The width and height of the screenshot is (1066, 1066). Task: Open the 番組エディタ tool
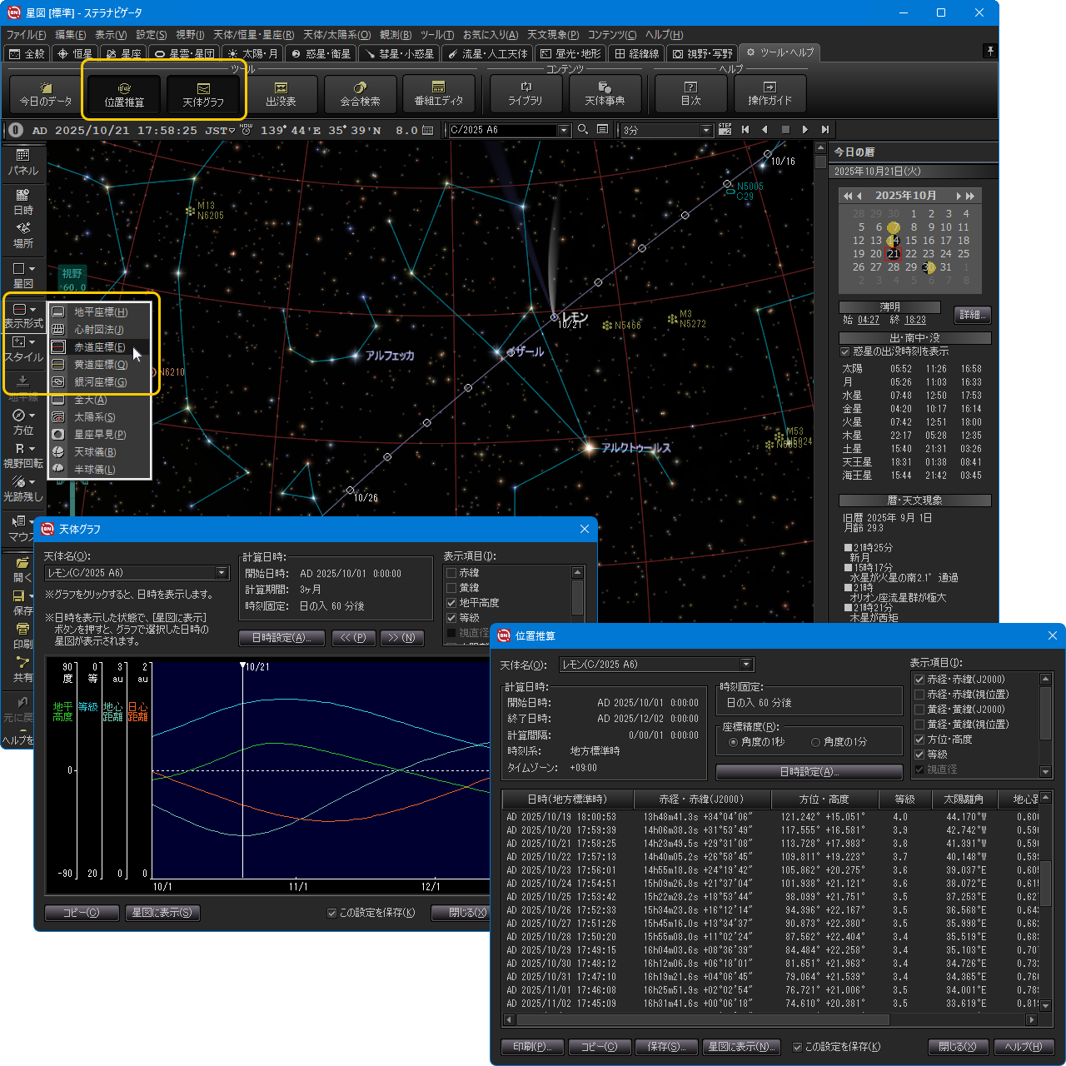coord(438,94)
